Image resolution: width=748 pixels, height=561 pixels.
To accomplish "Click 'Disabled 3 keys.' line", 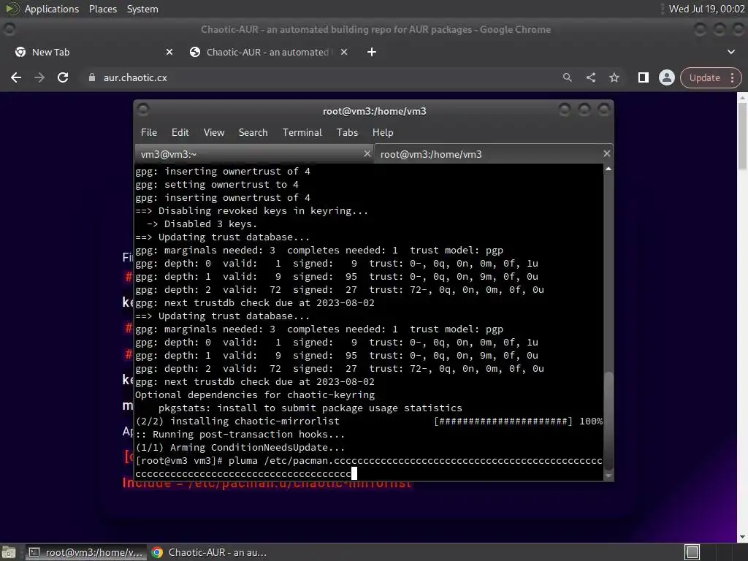I will point(202,224).
